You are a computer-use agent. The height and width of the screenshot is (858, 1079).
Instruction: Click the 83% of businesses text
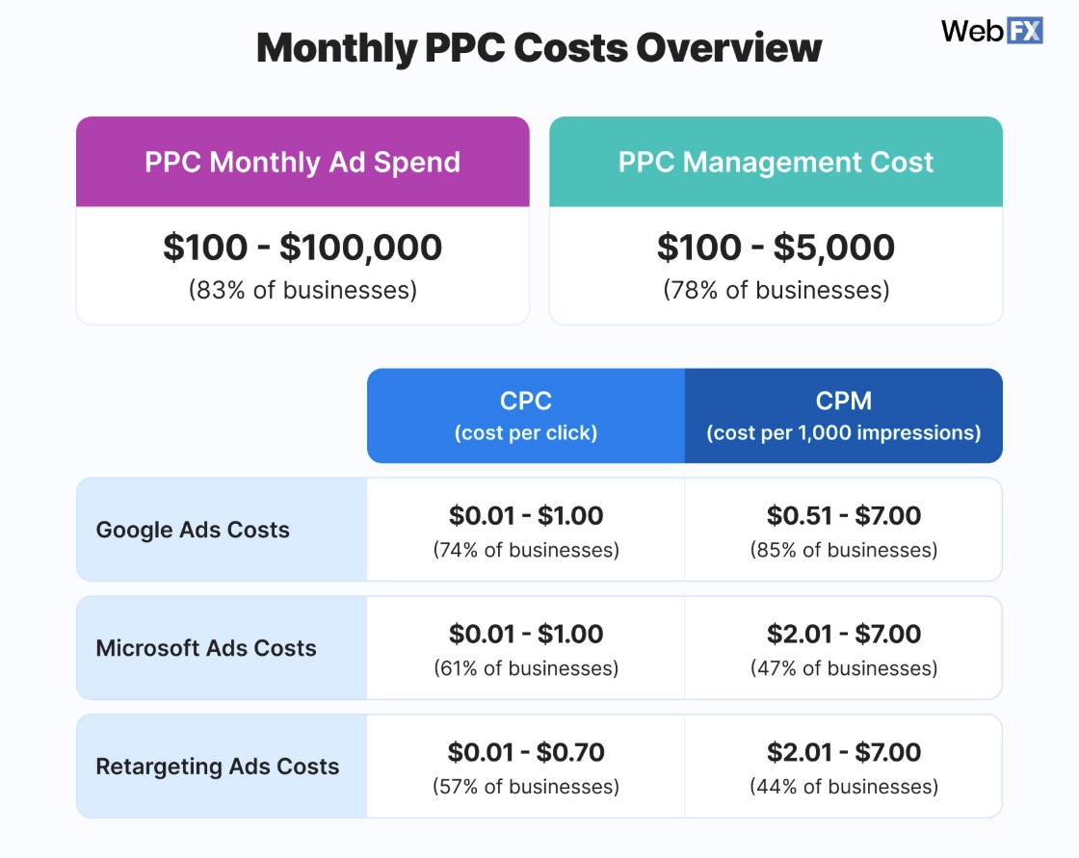click(x=303, y=291)
